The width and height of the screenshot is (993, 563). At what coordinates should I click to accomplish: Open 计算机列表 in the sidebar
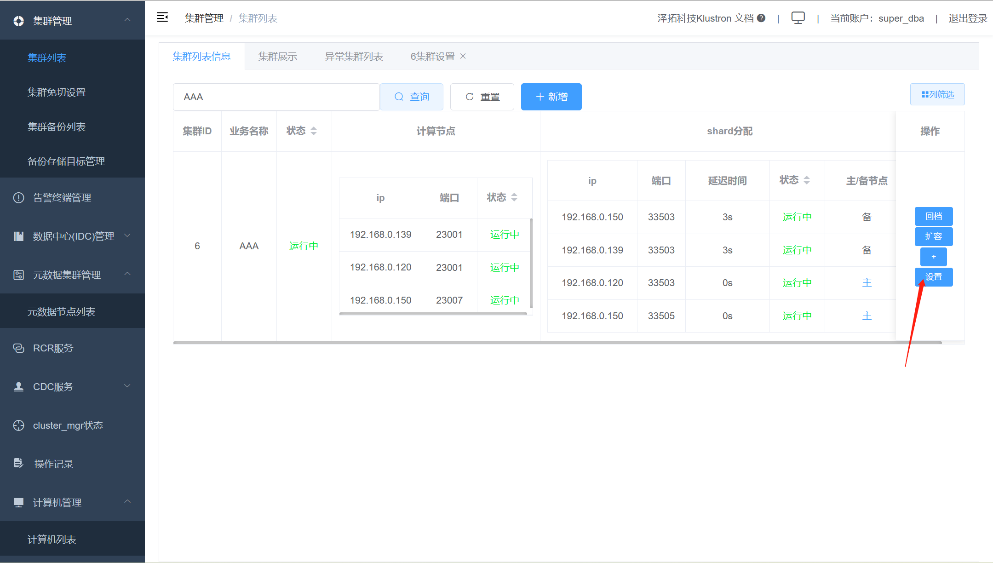pyautogui.click(x=72, y=539)
